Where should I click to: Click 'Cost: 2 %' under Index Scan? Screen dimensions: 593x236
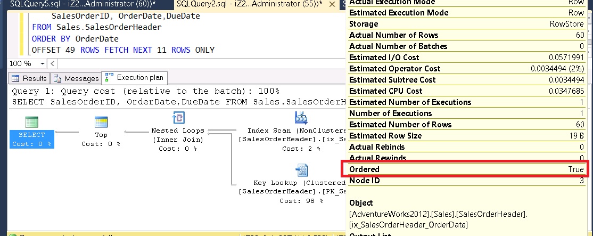click(x=301, y=149)
